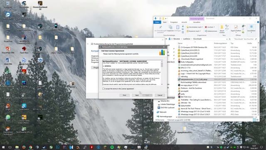The width and height of the screenshot is (266, 150).
Task: Expand the address bar history dropdown
Action: [227, 39]
